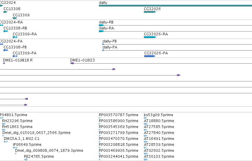Click the RP003208818.5prime label

(118, 145)
